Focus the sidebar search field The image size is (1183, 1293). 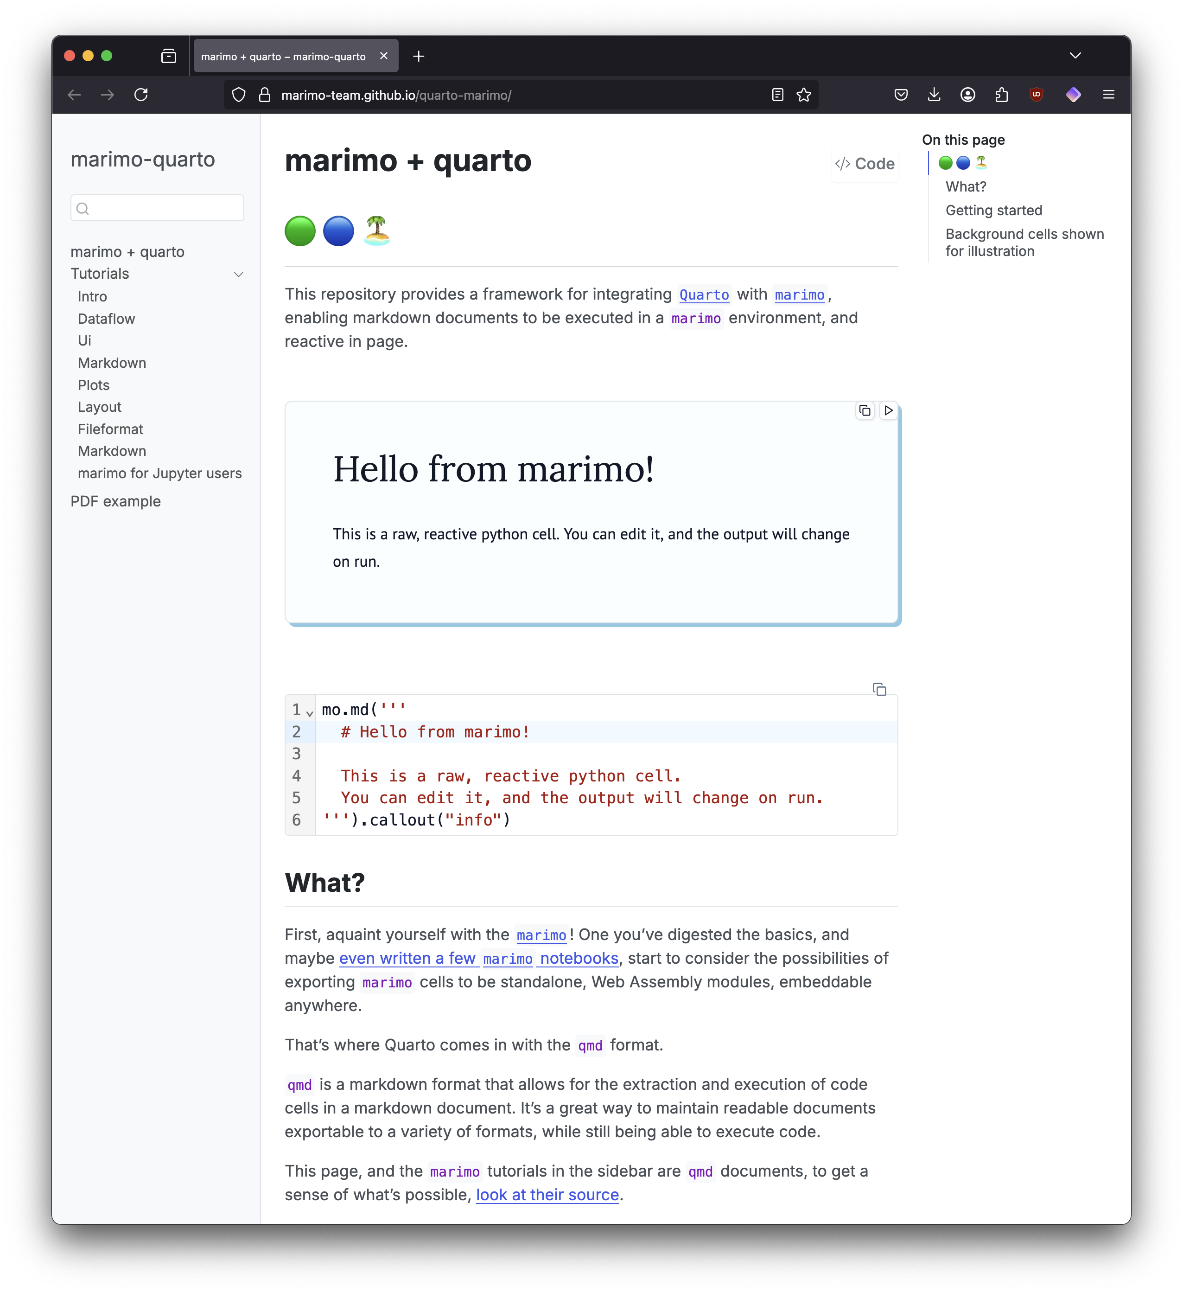(157, 208)
